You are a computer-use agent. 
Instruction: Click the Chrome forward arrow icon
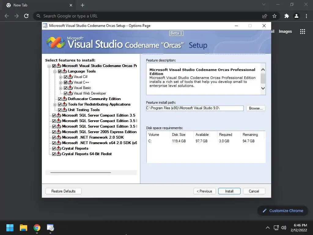(17, 16)
